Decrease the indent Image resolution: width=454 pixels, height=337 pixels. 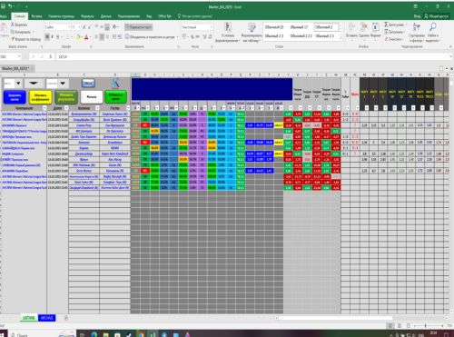pos(114,36)
